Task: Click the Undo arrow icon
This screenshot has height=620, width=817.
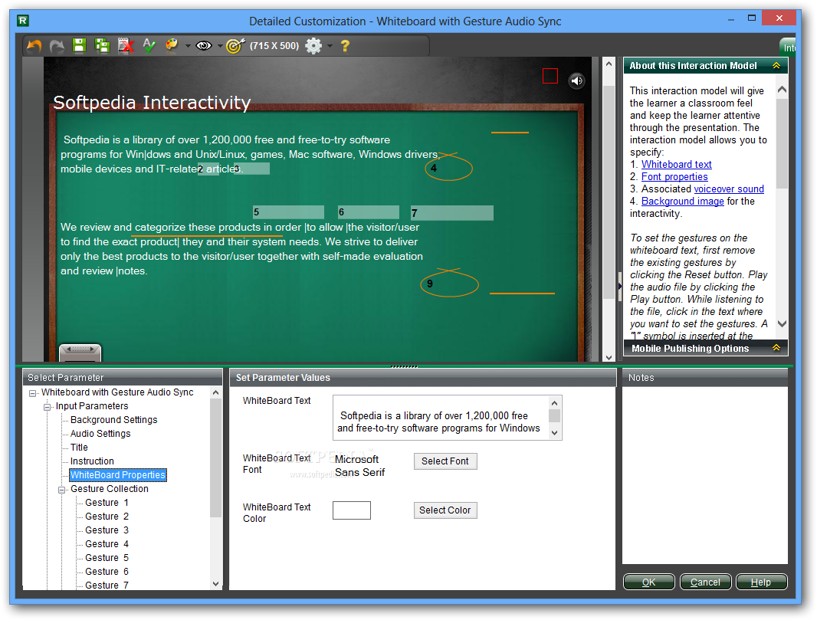Action: pyautogui.click(x=34, y=46)
